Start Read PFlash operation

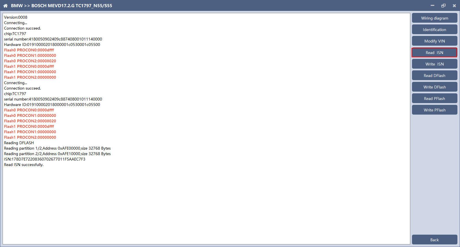[434, 98]
